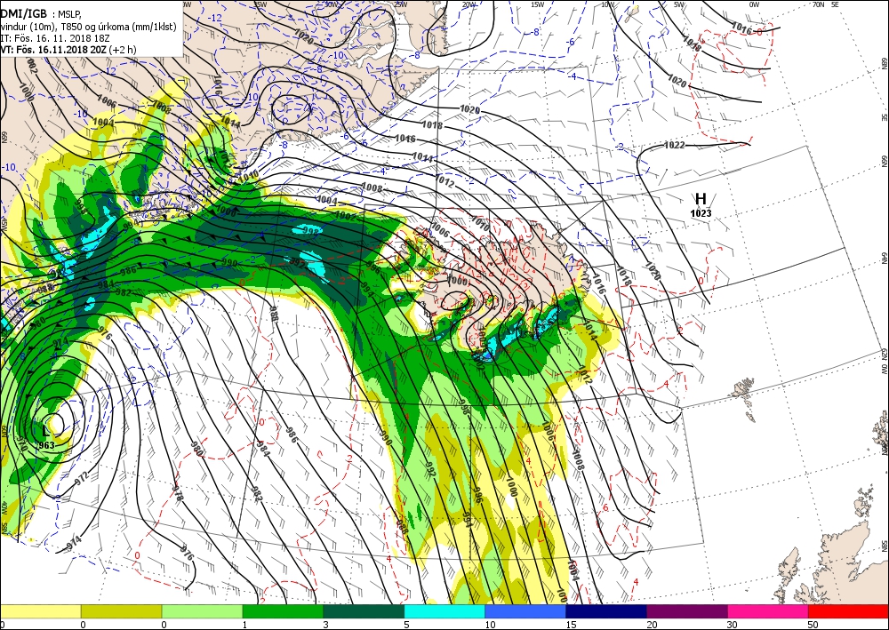Click the legend value '20'
889x630 pixels.
tap(652, 625)
